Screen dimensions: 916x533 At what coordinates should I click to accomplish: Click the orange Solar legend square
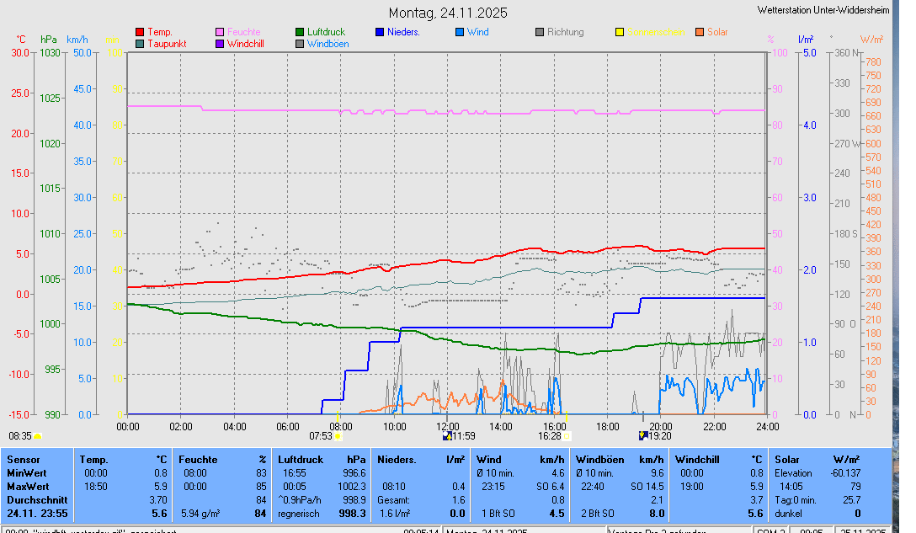pyautogui.click(x=700, y=32)
